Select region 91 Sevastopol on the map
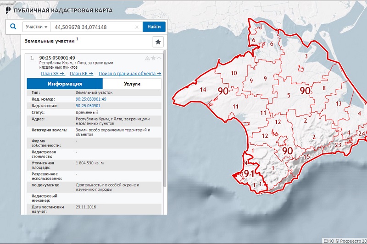The height and width of the screenshot is (244, 367). [x=249, y=174]
